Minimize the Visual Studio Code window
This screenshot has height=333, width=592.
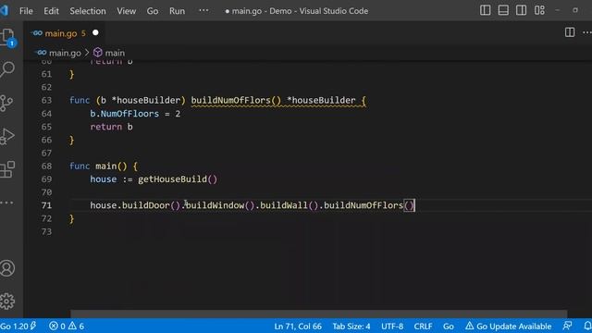pos(558,10)
